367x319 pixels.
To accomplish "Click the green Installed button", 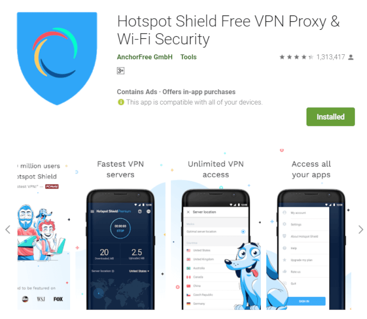I will click(330, 116).
